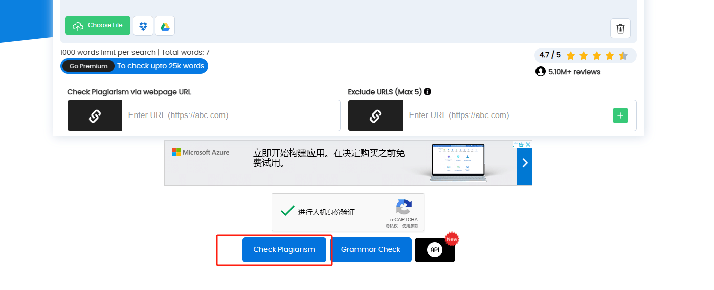Image resolution: width=714 pixels, height=290 pixels.
Task: Close the Microsoft Azure ad with X
Action: coord(528,145)
